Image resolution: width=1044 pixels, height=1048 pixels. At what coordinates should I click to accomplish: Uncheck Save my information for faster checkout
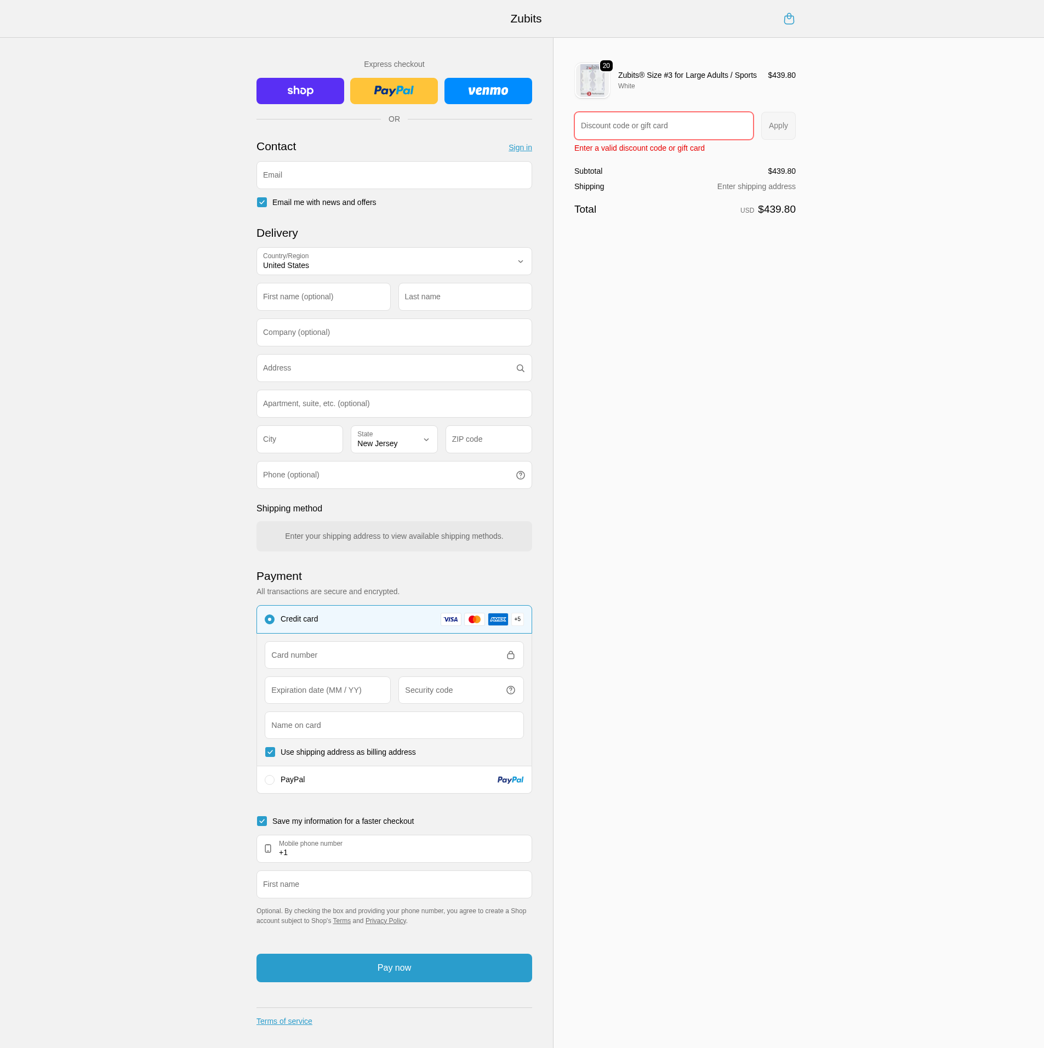(x=262, y=822)
